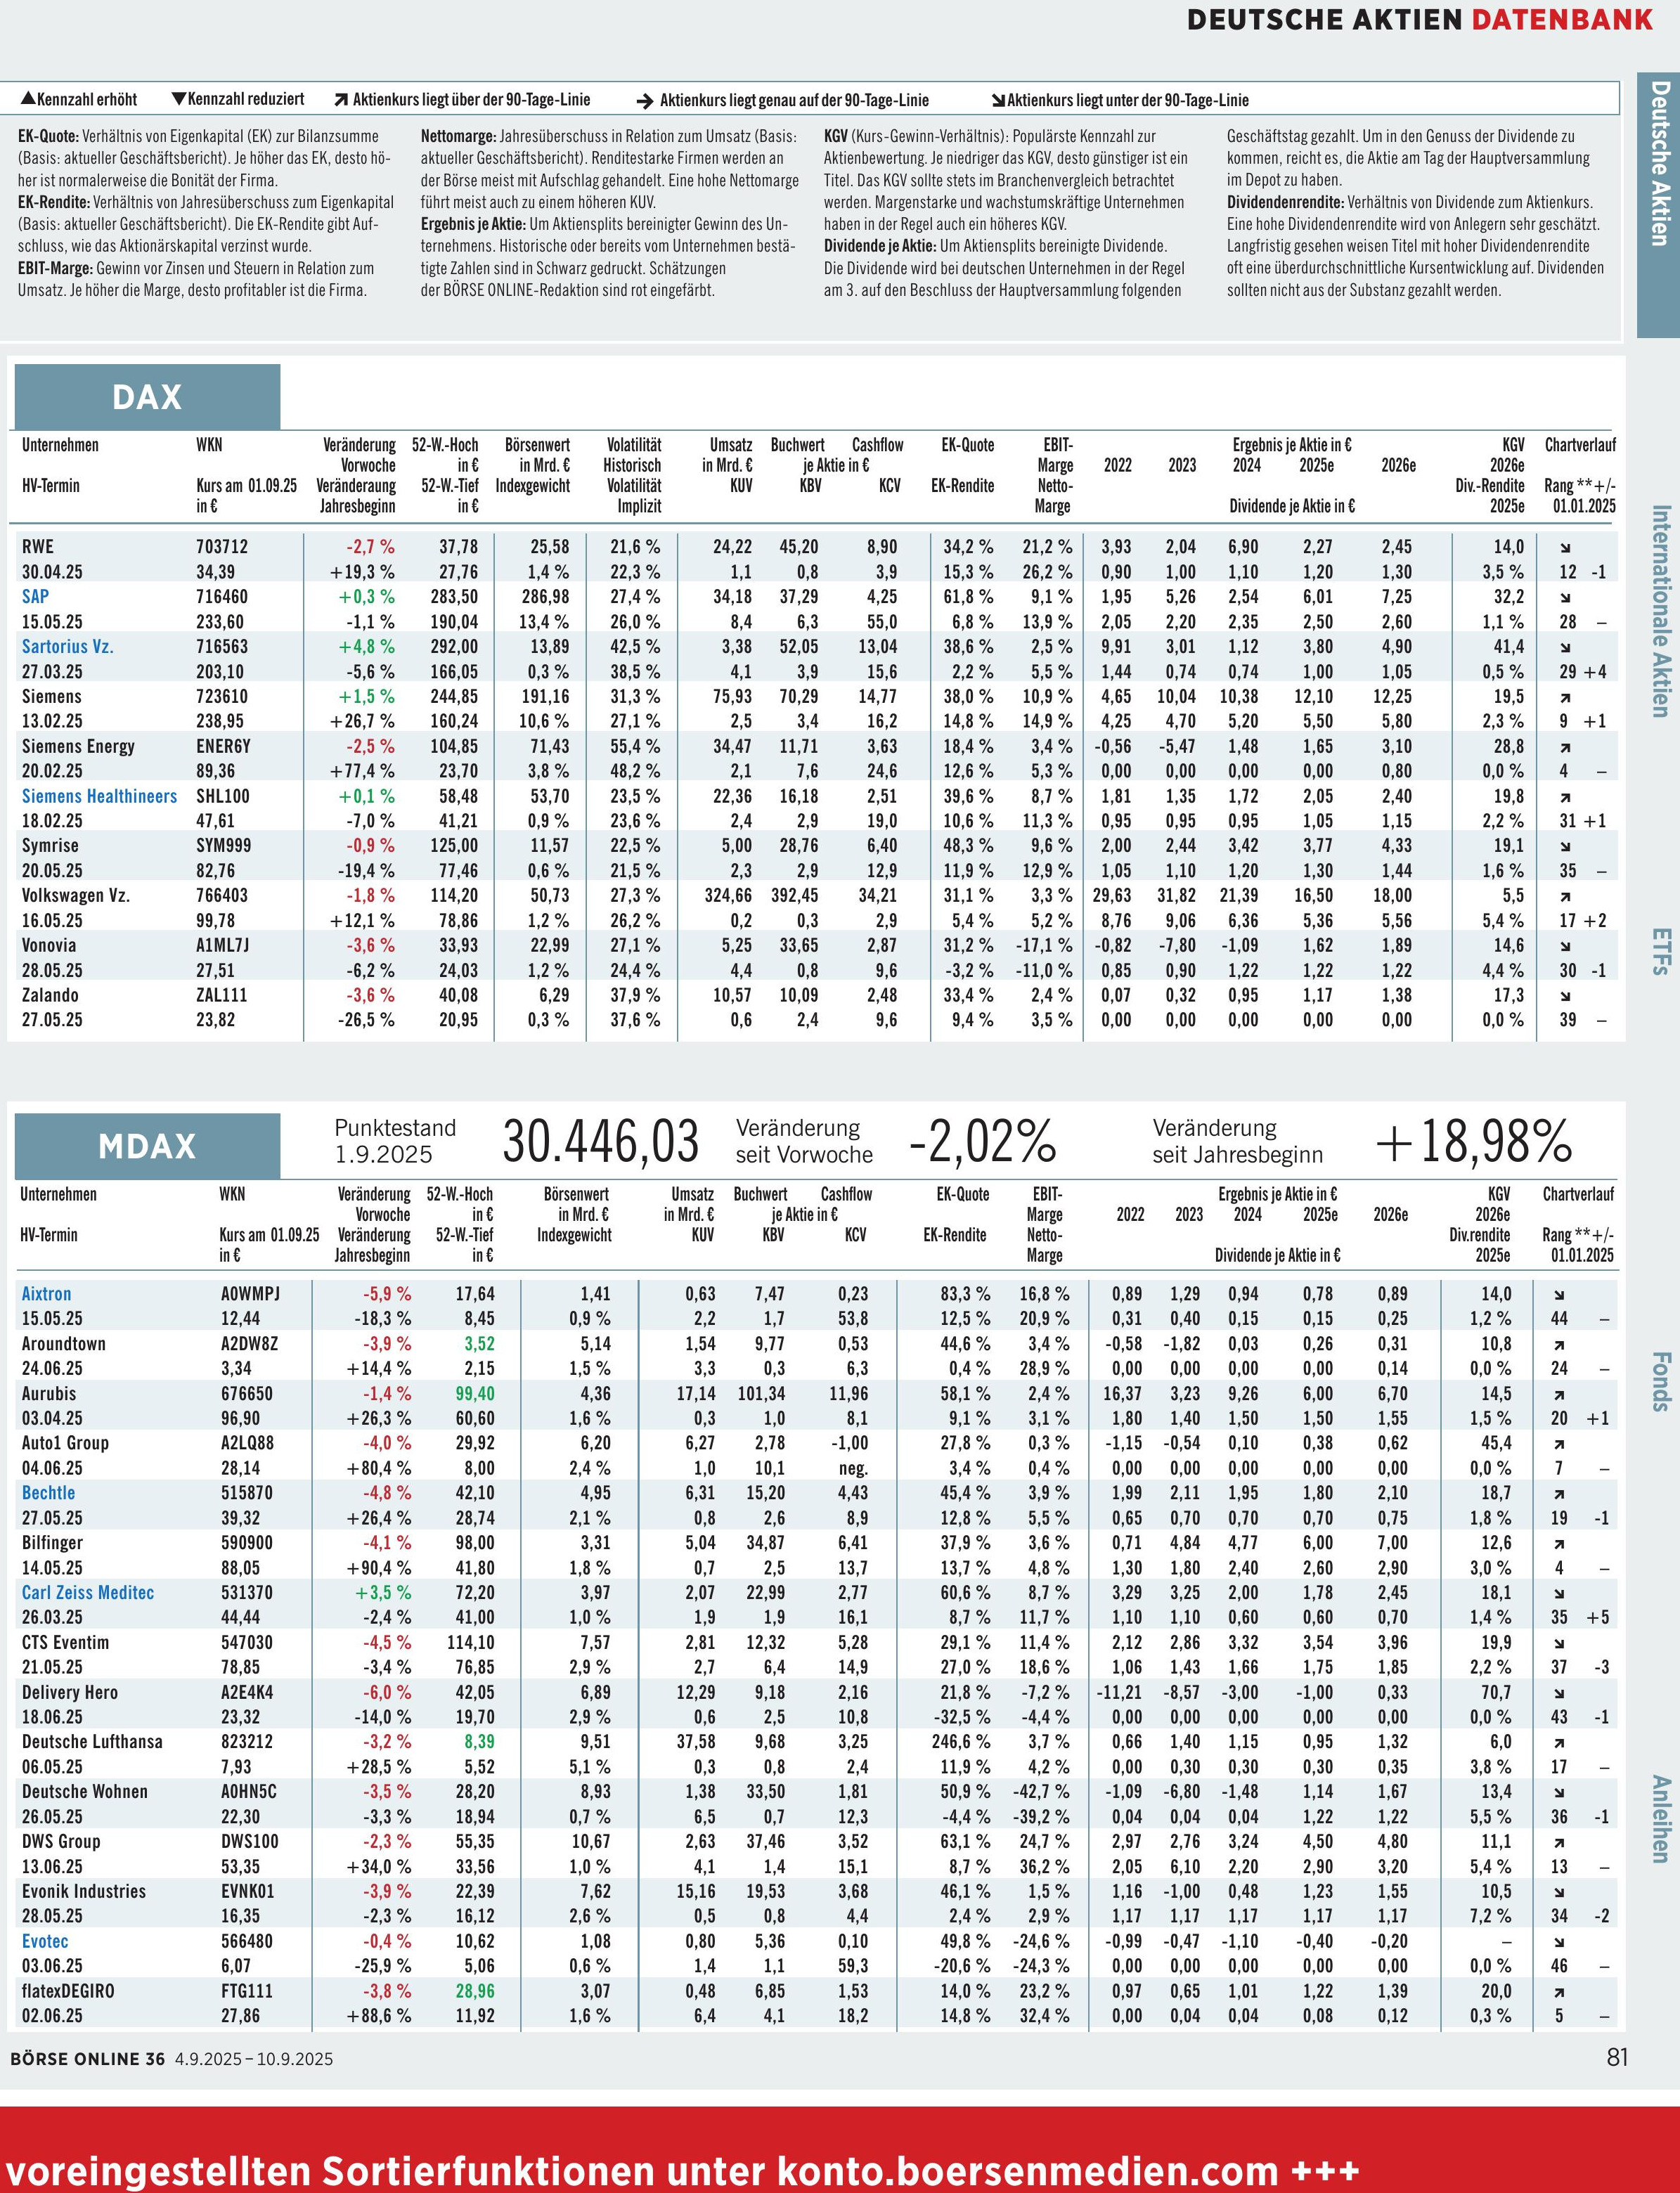Click the chart trend arrow for Symrise
The height and width of the screenshot is (2193, 1680).
1565,847
